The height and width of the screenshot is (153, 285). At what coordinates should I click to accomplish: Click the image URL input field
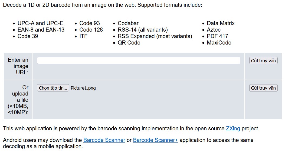[139, 60]
